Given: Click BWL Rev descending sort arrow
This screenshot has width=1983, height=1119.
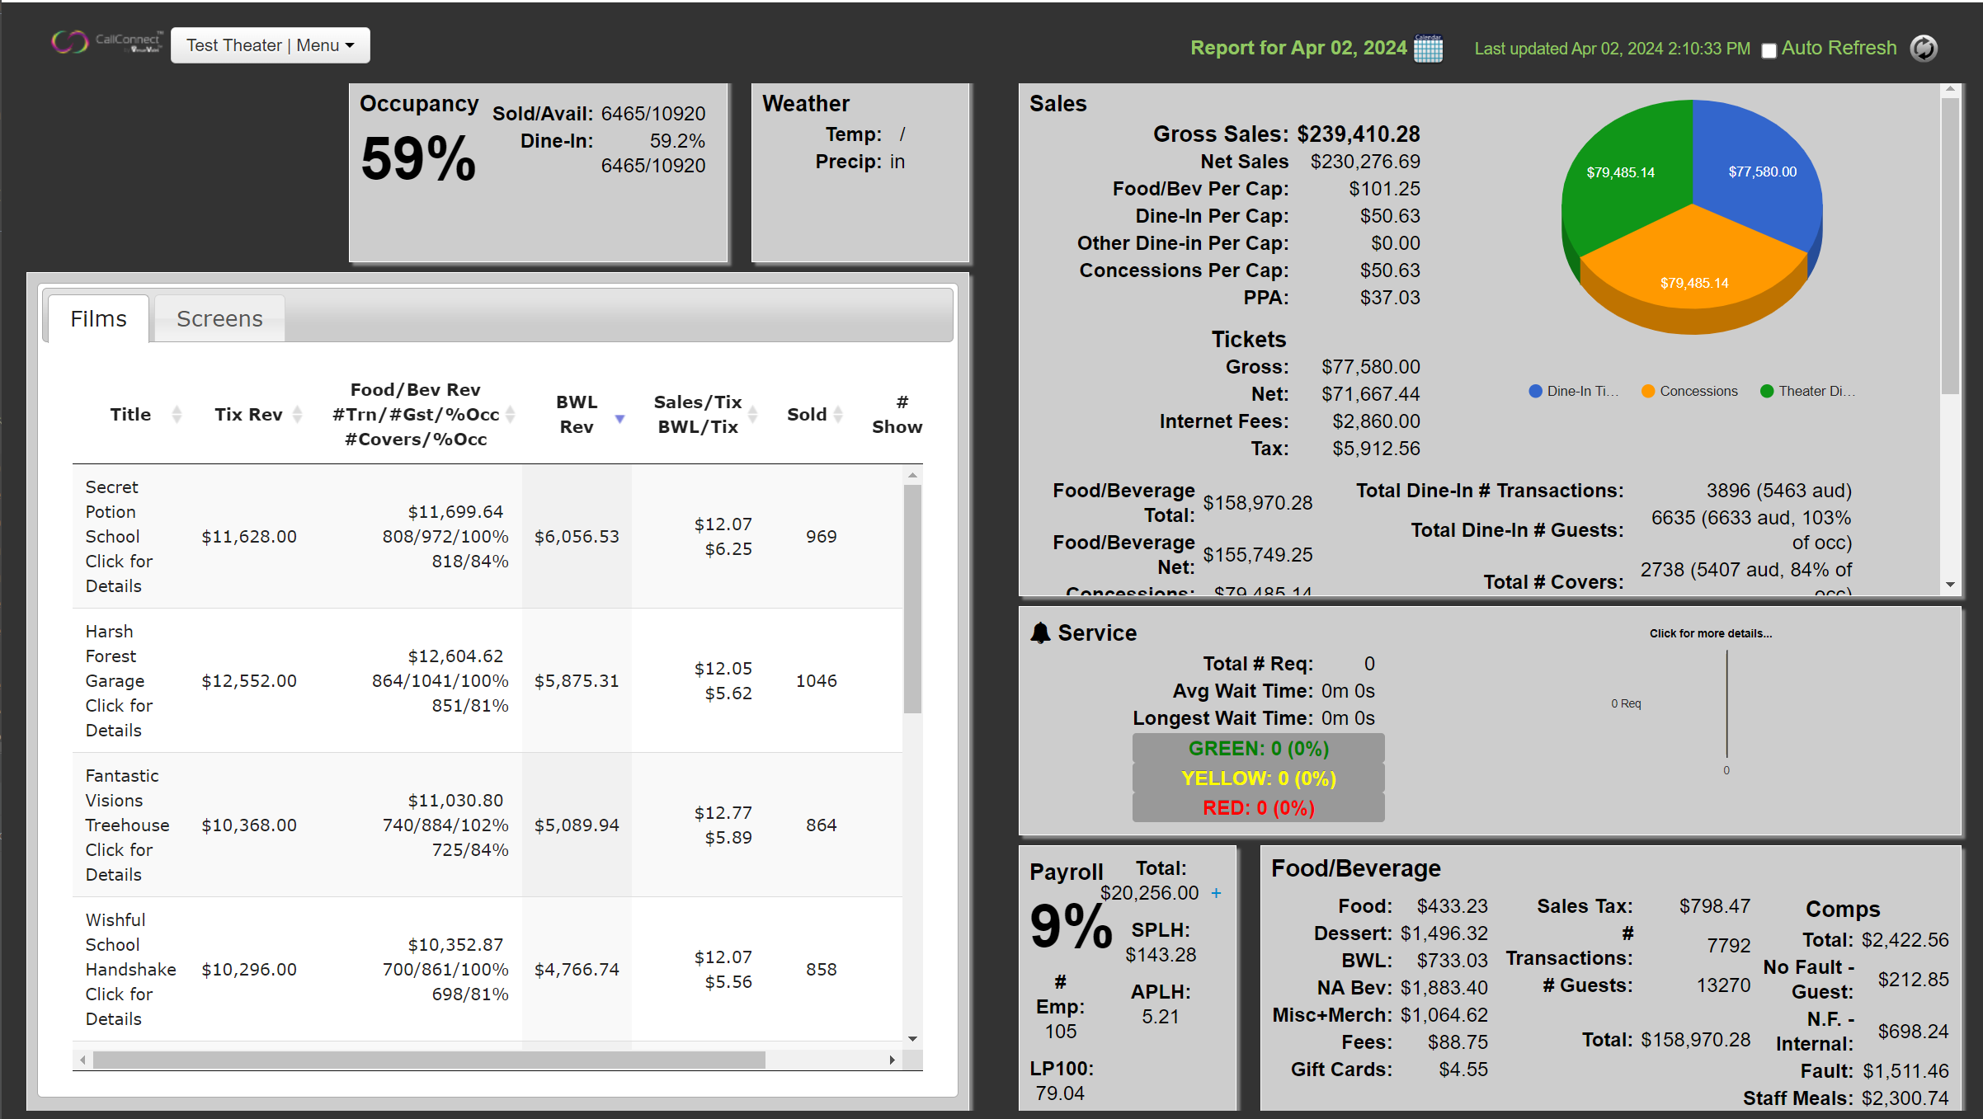Looking at the screenshot, I should (619, 419).
